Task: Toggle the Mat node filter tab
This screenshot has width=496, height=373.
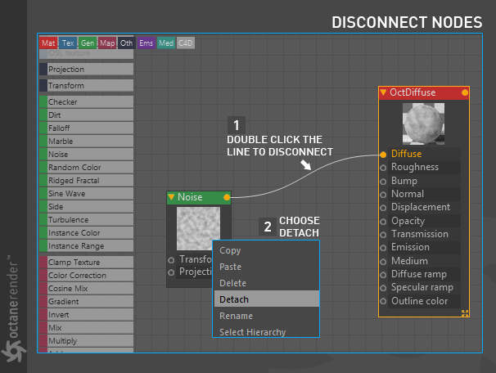Action: point(48,43)
